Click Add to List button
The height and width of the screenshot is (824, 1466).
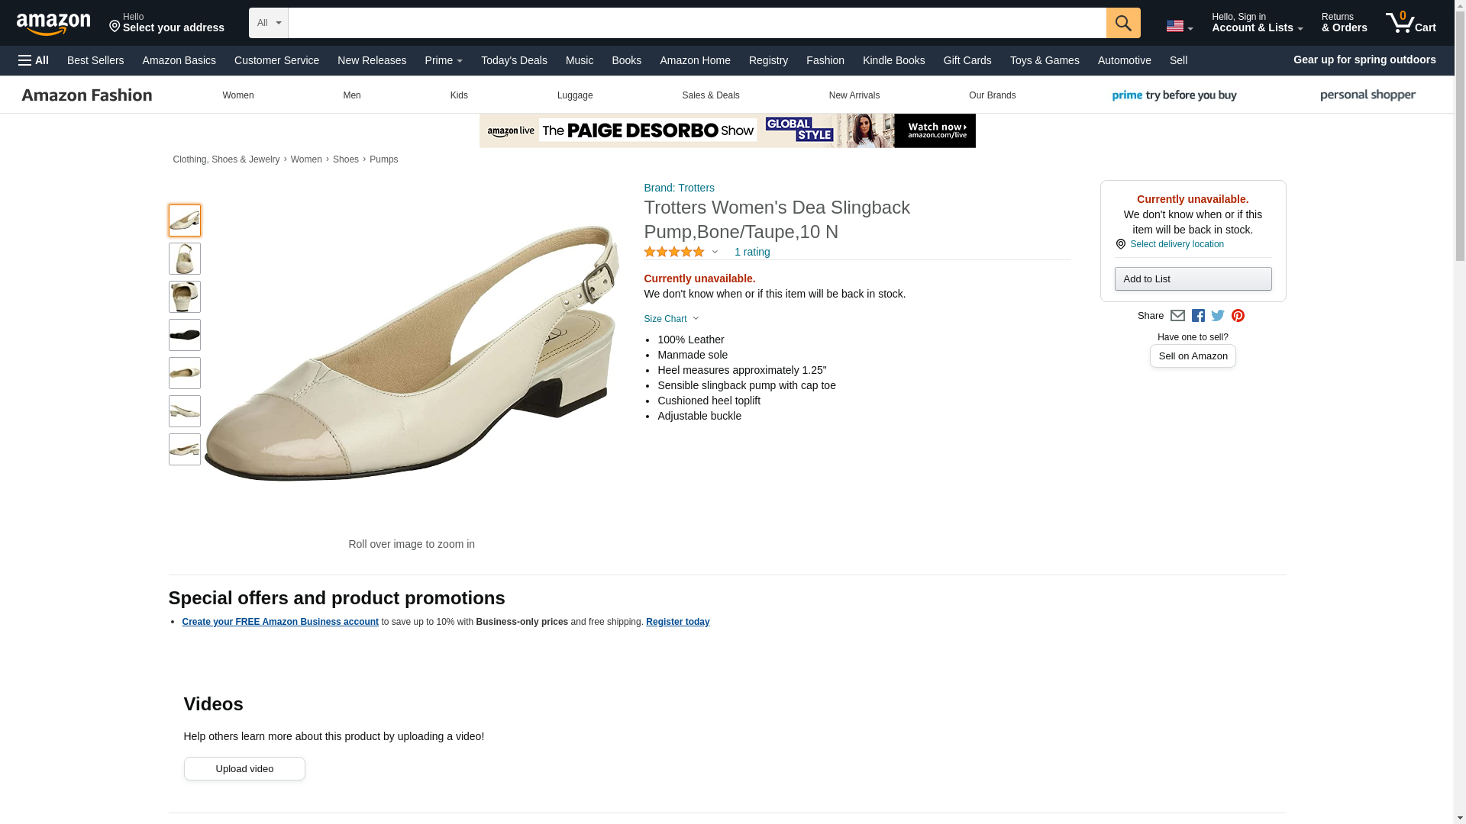1193,279
